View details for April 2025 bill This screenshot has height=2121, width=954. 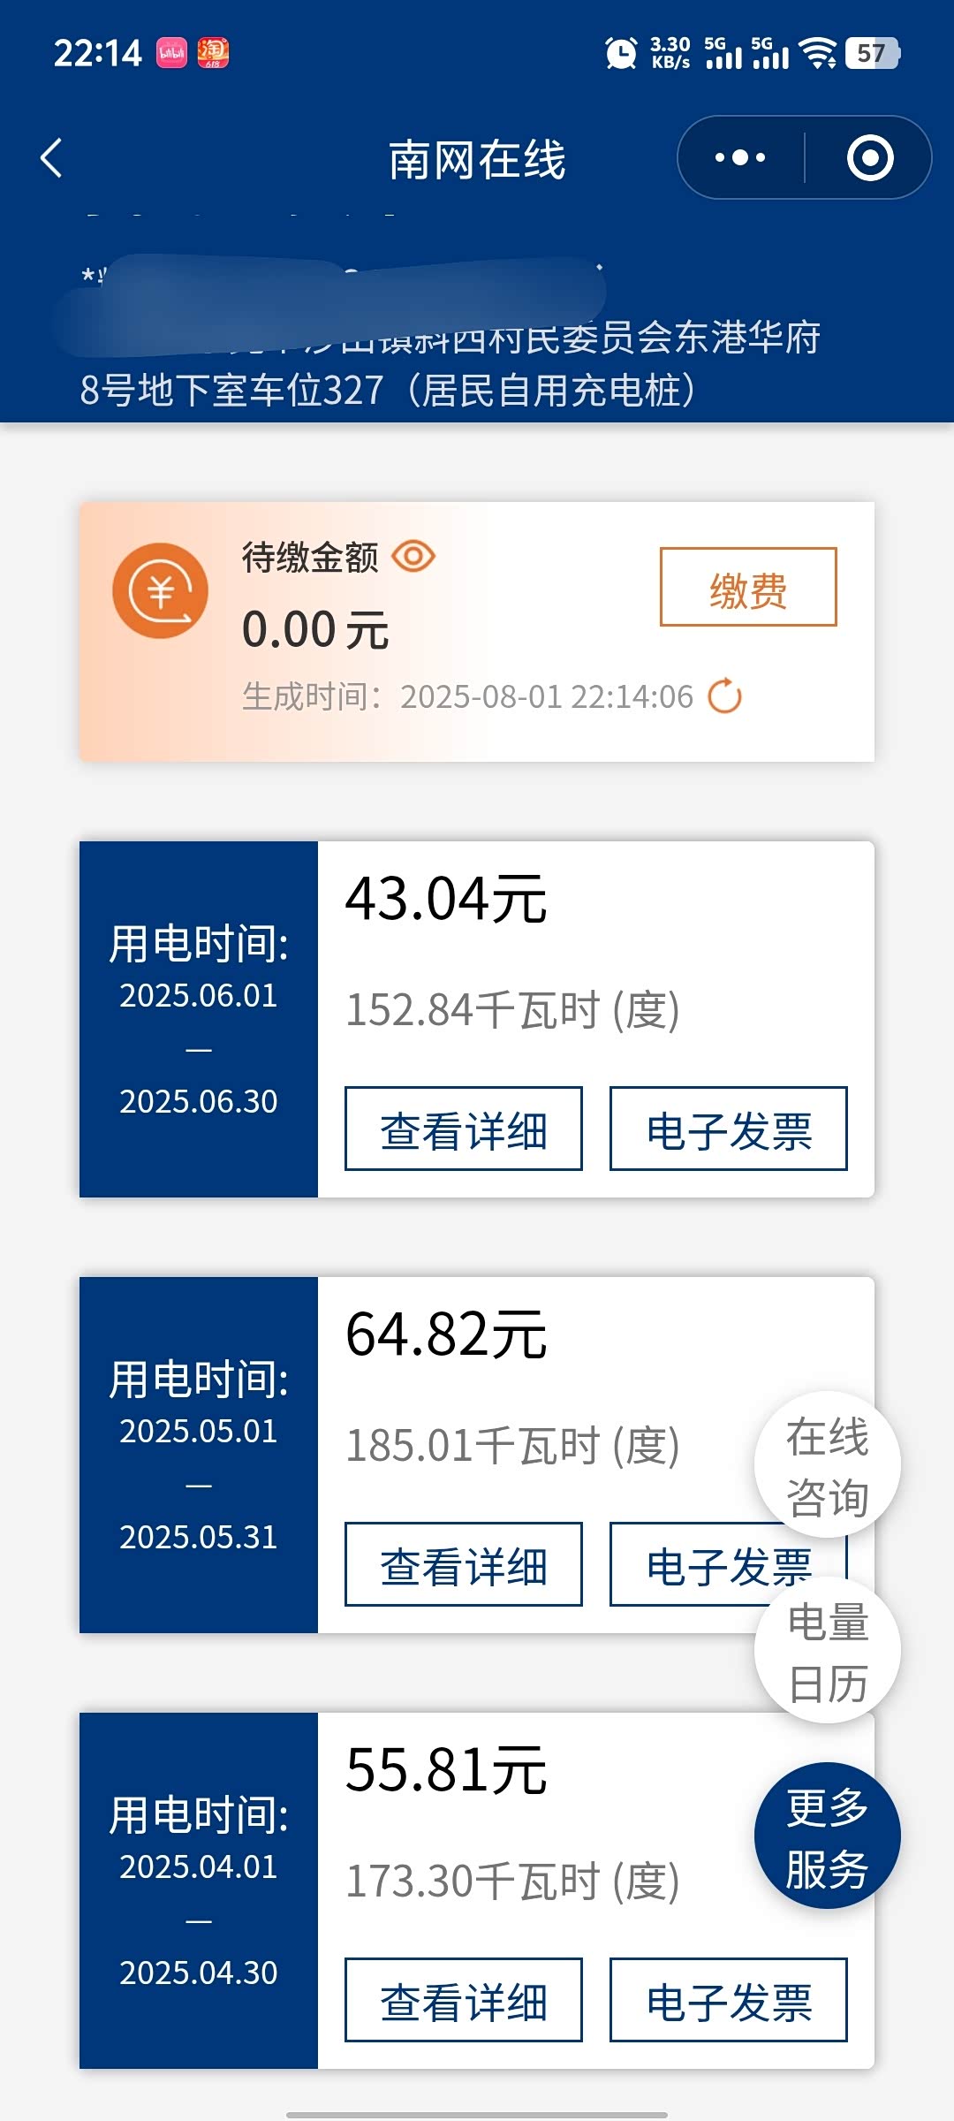click(463, 2000)
